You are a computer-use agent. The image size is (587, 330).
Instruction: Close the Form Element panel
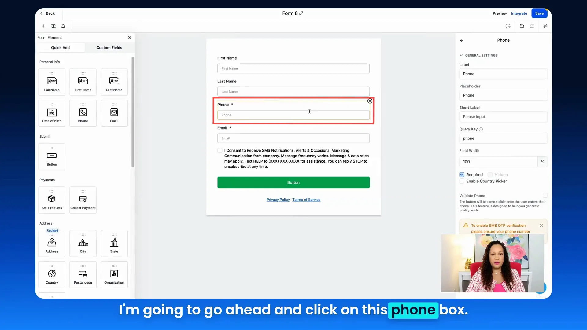point(130,37)
